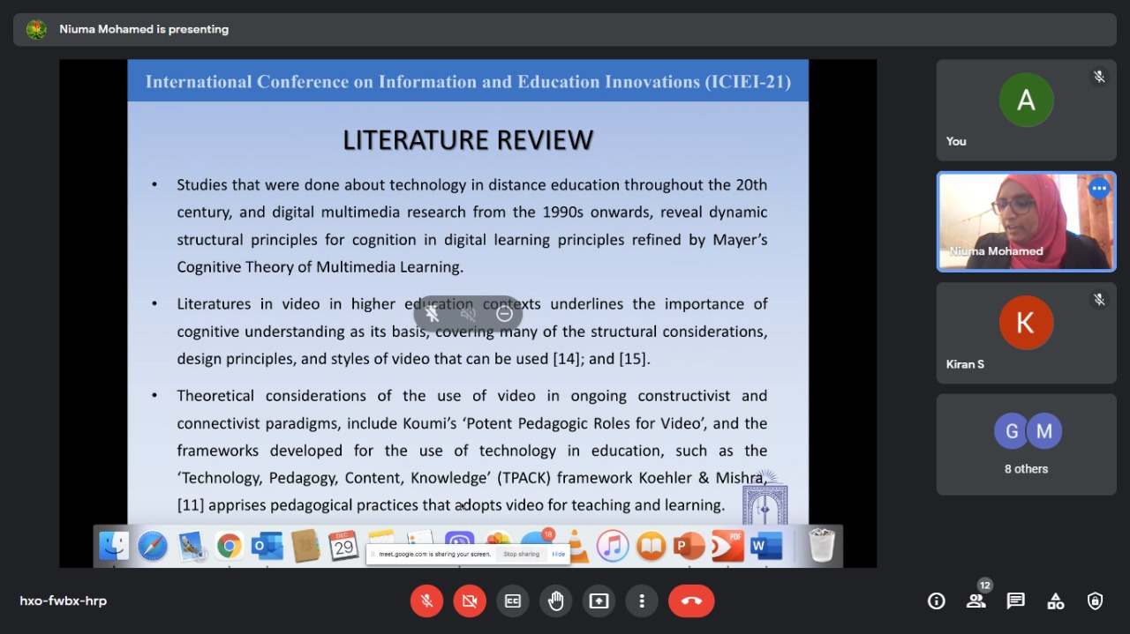1130x634 pixels.
Task: Click 'Niuma Mohamed is presenting' banner text
Action: pyautogui.click(x=144, y=29)
